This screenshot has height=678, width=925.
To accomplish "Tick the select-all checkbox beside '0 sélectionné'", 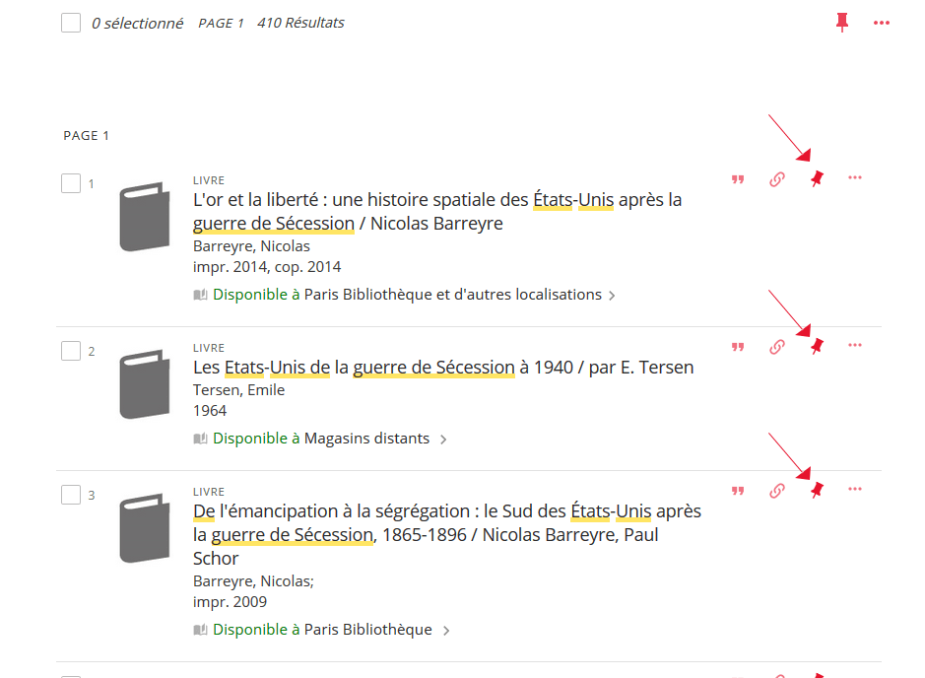I will pyautogui.click(x=71, y=23).
